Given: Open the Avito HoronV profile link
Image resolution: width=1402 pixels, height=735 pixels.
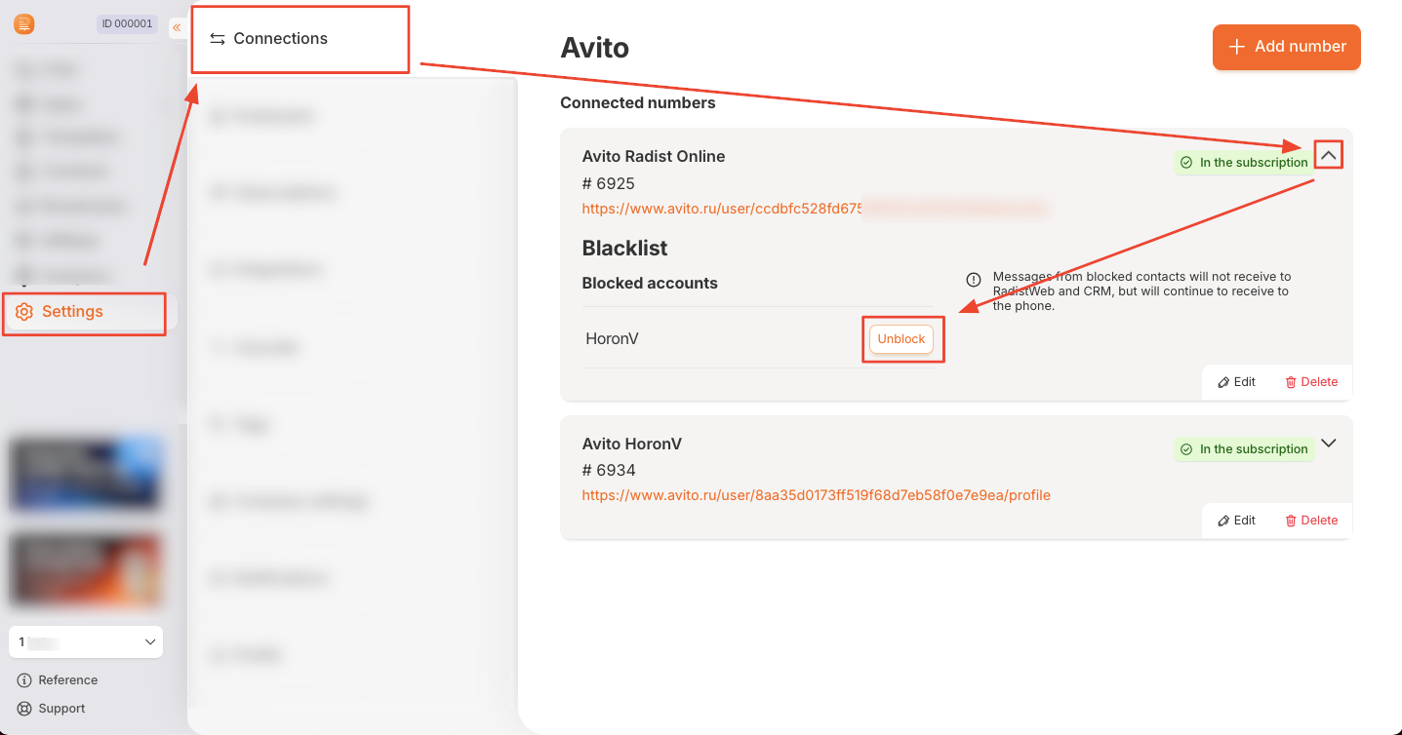Looking at the screenshot, I should pyautogui.click(x=816, y=495).
